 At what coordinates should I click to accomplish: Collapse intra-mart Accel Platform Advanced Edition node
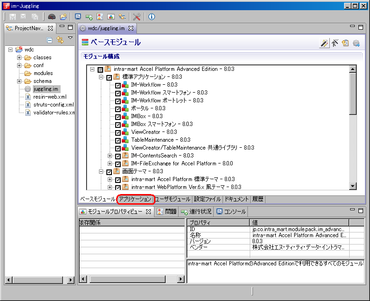pyautogui.click(x=92, y=69)
